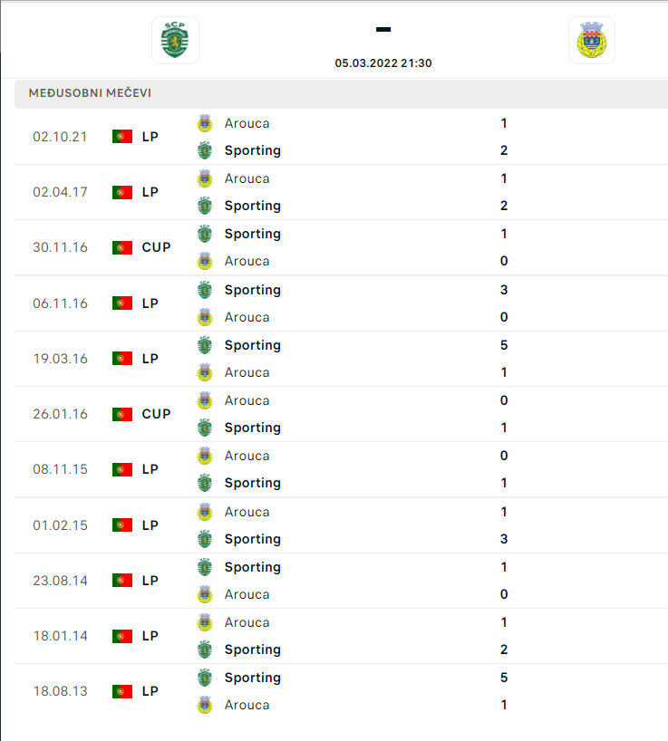Click Portugal flag on 26.01.16 CUP match
Screen dimensions: 668x741
click(x=122, y=414)
